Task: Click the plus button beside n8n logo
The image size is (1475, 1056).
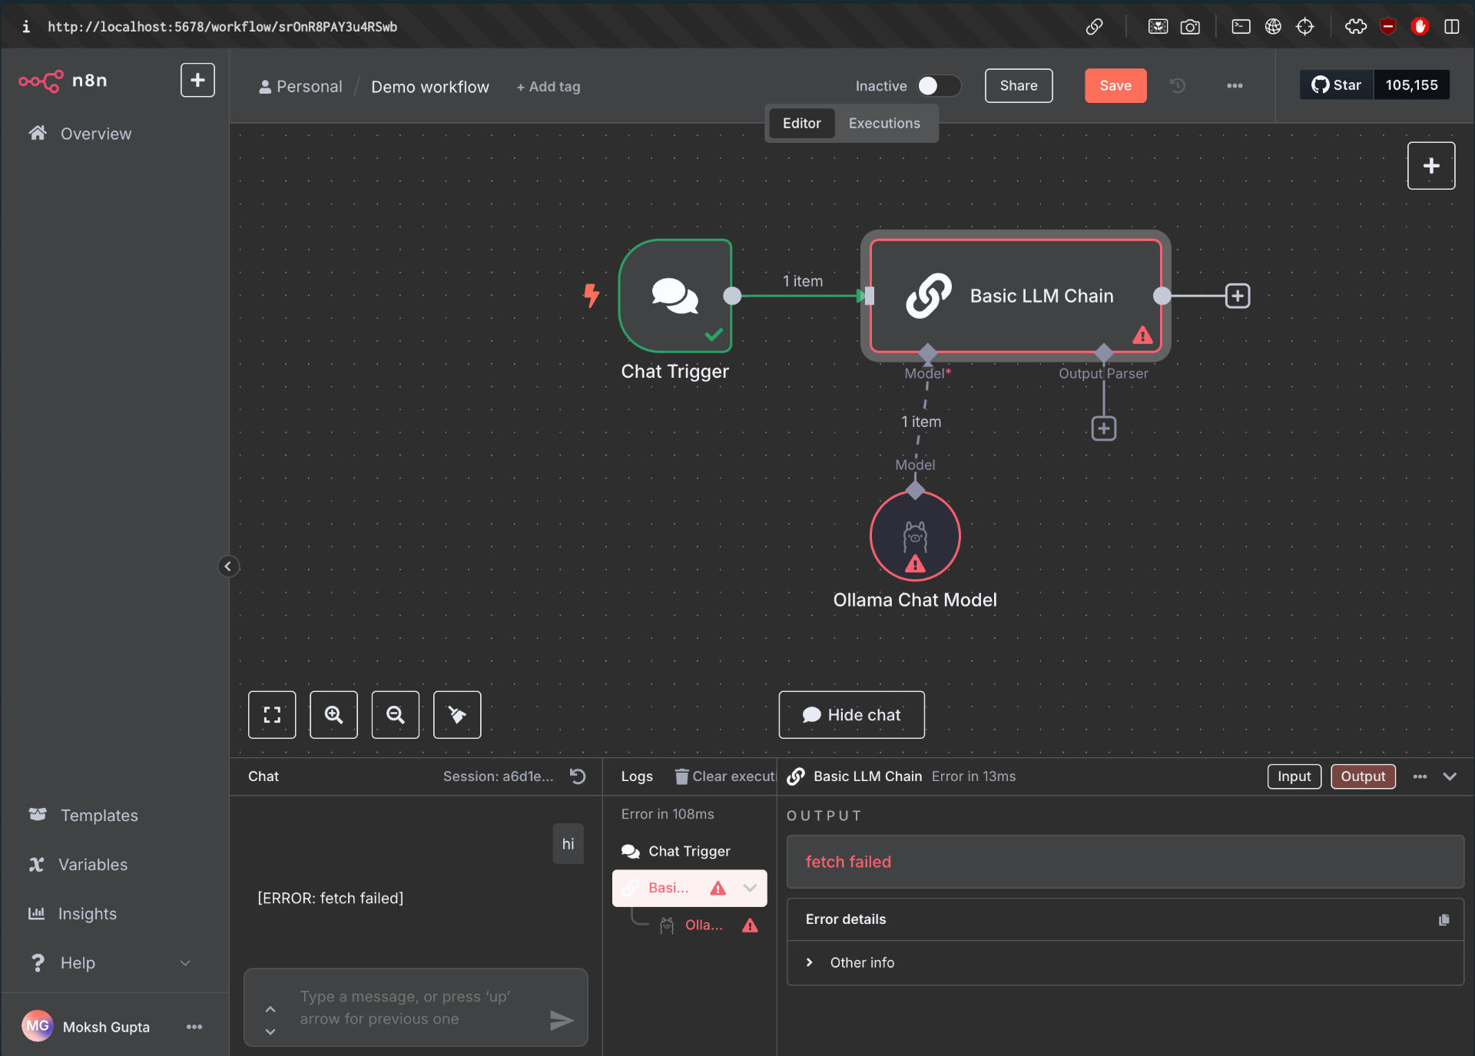Action: pos(197,80)
